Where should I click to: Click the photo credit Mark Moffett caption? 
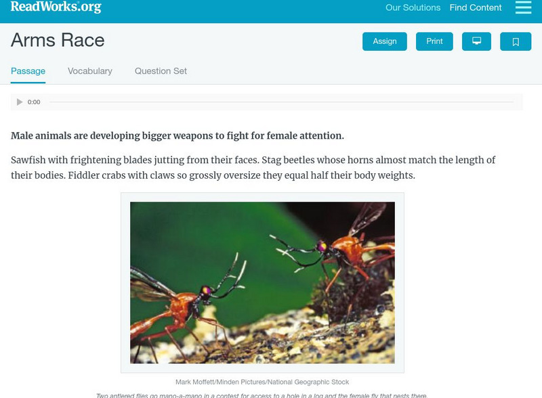coord(262,382)
